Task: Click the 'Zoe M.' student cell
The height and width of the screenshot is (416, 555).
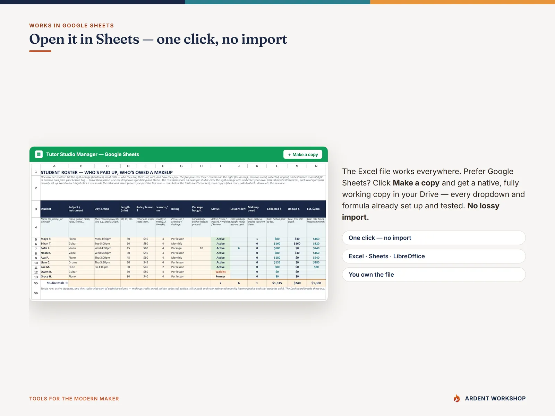Action: tap(54, 267)
